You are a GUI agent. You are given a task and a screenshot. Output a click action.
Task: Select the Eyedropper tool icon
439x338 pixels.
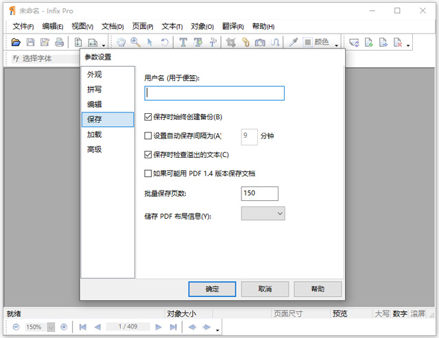pos(293,43)
